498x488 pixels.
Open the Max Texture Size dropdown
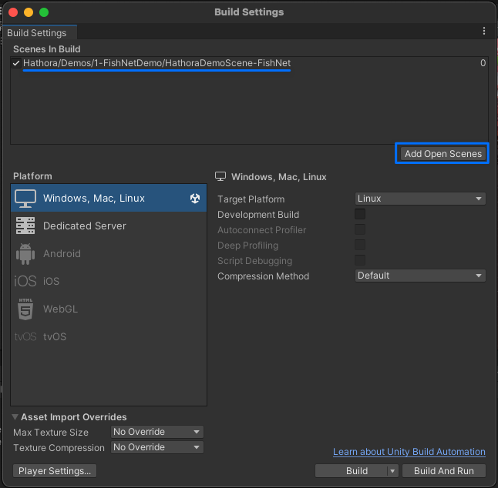point(157,432)
